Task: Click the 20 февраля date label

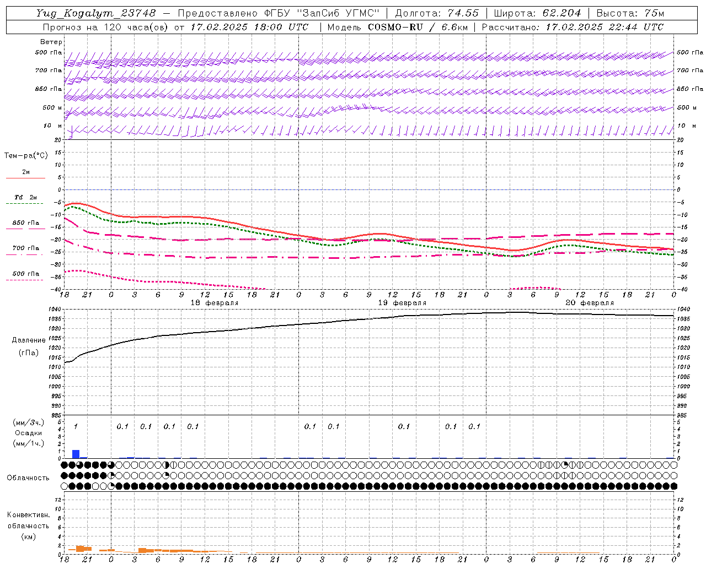Action: coord(590,303)
